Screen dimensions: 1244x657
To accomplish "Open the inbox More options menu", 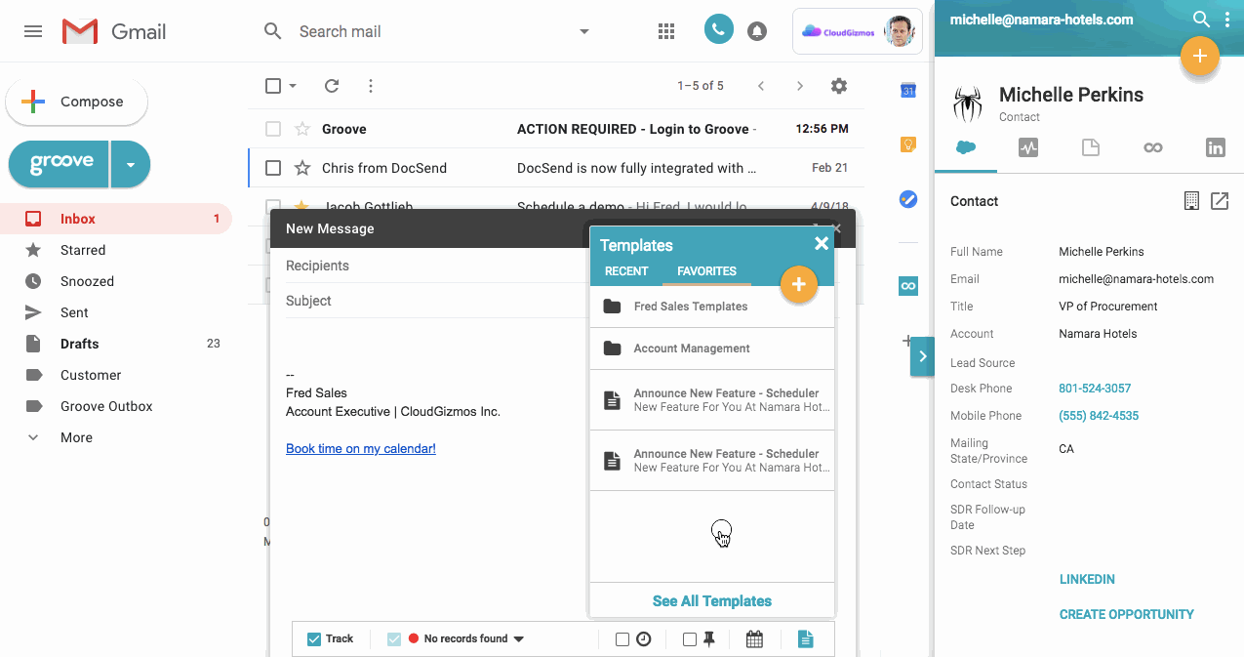I will point(371,86).
